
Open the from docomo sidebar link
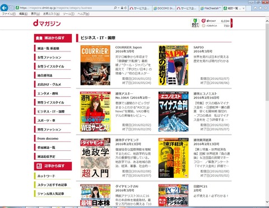pos(53,138)
